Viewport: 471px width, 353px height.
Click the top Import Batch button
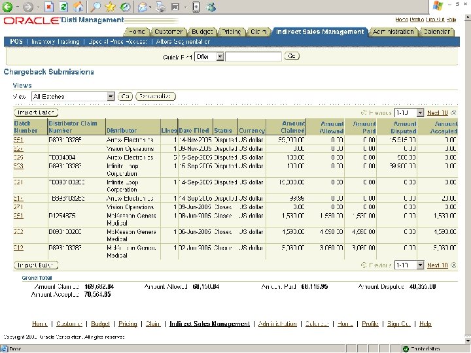pos(36,112)
